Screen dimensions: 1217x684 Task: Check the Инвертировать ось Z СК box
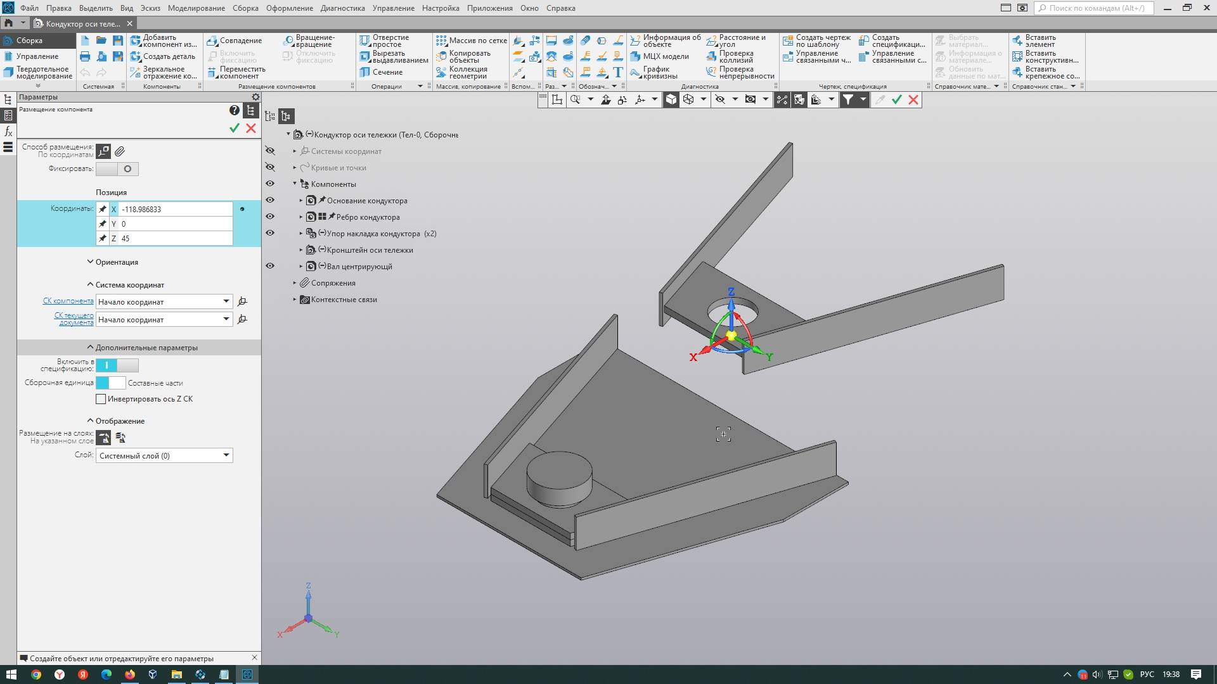[101, 399]
